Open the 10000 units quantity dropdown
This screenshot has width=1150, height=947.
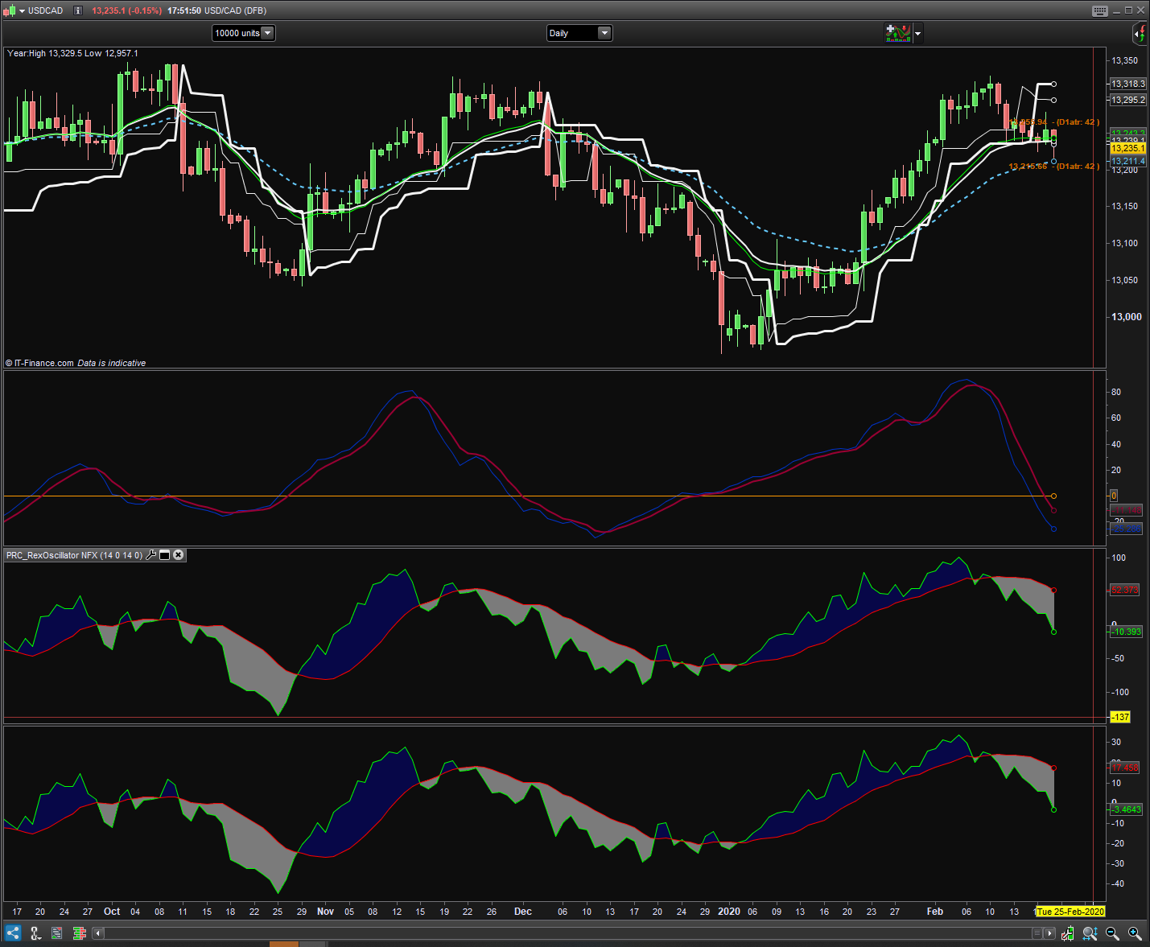coord(268,33)
